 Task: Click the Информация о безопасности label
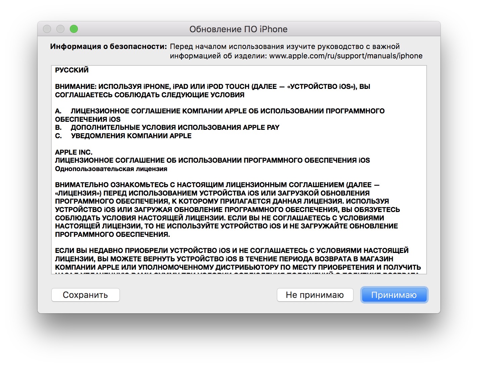tap(108, 47)
